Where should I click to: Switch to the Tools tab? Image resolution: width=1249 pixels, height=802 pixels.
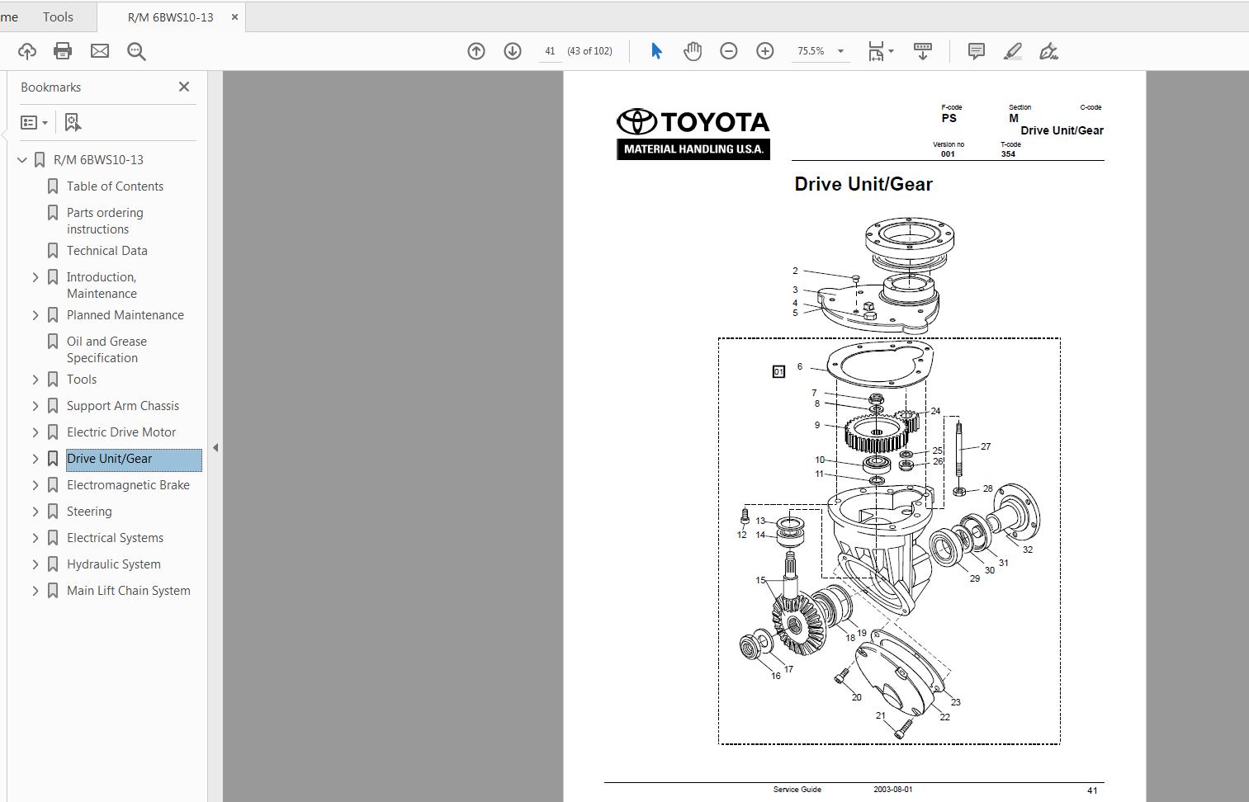click(58, 17)
